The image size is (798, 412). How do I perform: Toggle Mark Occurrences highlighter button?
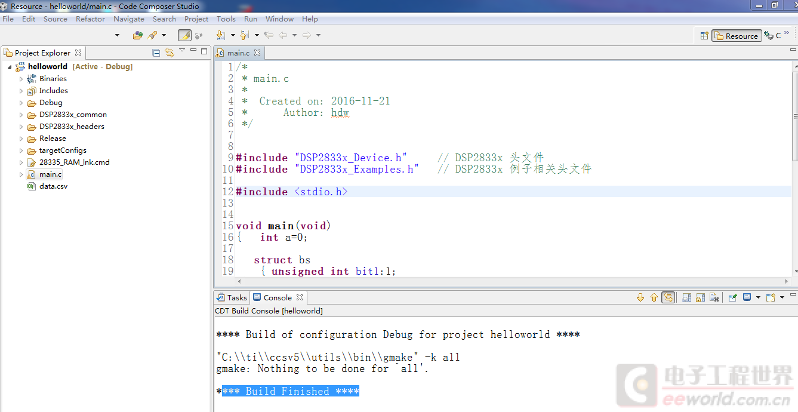click(184, 35)
